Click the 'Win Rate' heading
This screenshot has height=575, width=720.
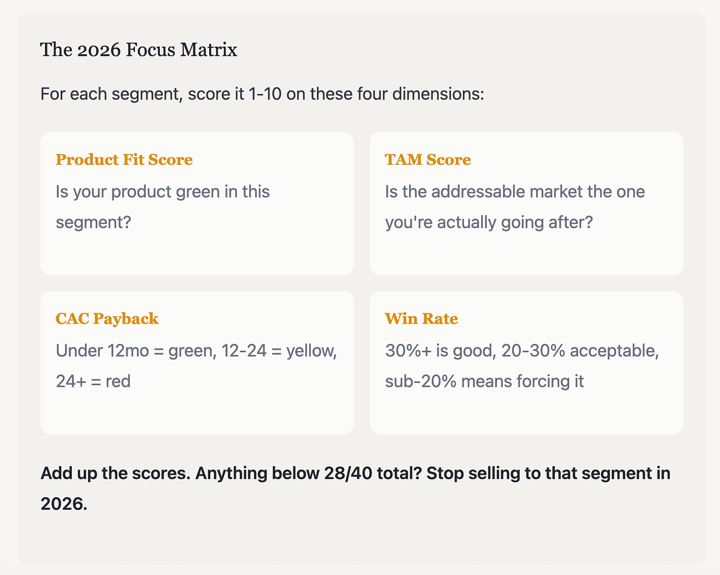[x=421, y=319]
